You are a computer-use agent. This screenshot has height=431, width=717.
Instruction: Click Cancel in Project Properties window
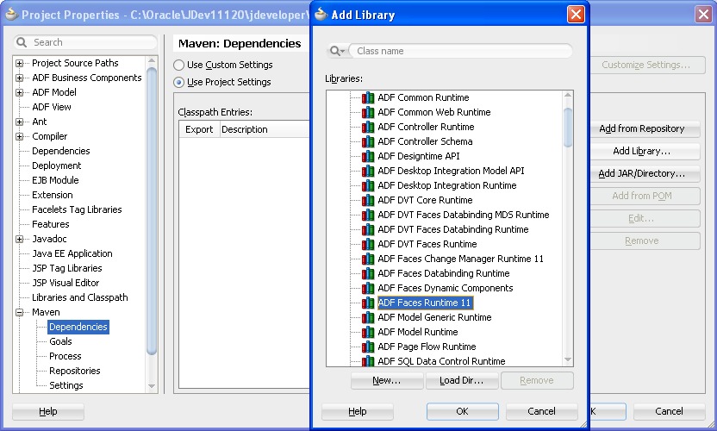[669, 411]
